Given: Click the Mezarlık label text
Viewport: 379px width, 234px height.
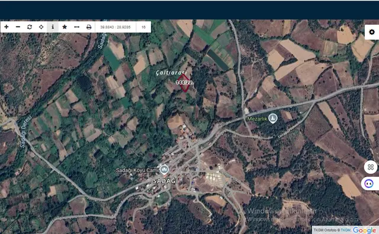Looking at the screenshot, I should point(257,119).
